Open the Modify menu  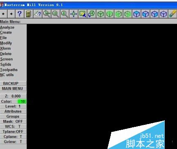point(6,43)
